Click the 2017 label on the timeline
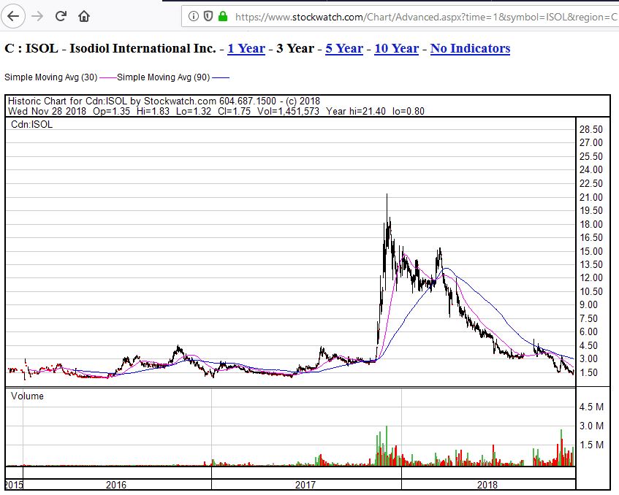 pyautogui.click(x=305, y=484)
